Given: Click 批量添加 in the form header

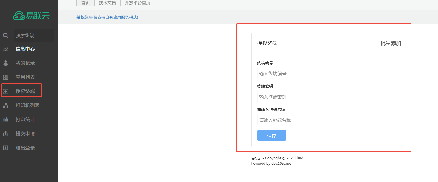Looking at the screenshot, I should [390, 43].
